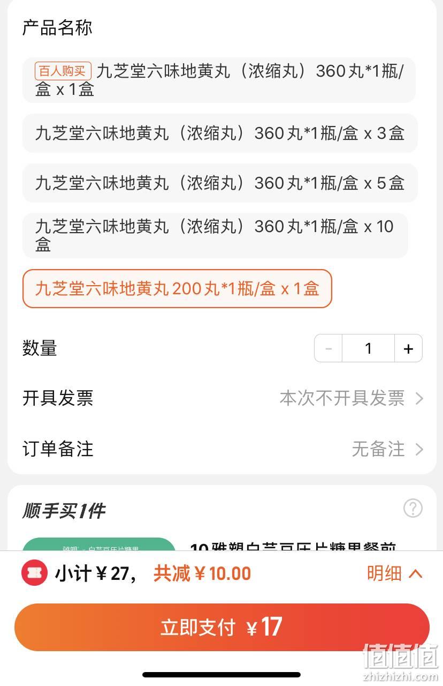
Task: Choose the 360丸 x 10盒 option
Action: point(215,235)
